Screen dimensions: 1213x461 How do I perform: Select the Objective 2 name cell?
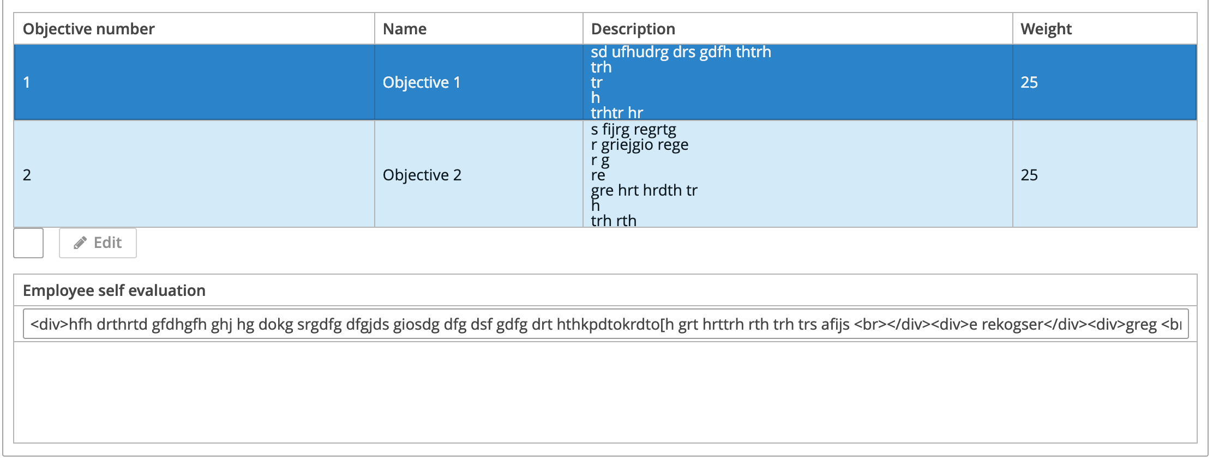479,174
